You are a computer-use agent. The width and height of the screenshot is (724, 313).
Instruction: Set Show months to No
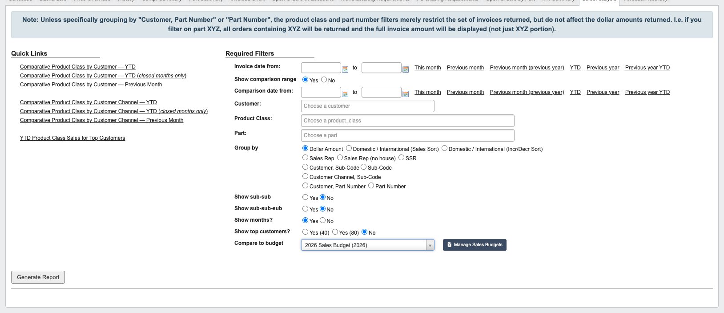pos(322,220)
